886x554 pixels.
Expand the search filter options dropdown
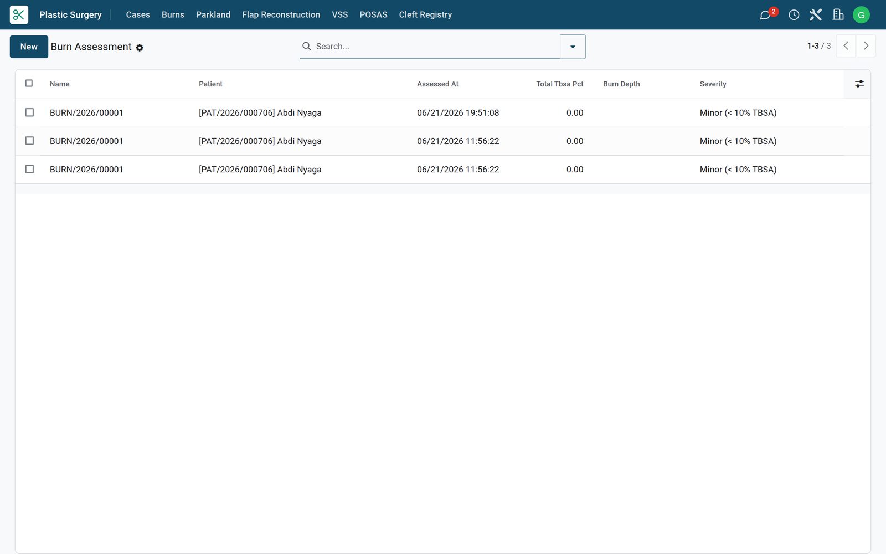point(573,47)
